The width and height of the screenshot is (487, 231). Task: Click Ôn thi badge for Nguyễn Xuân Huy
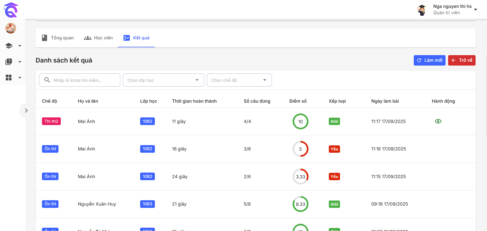point(50,204)
